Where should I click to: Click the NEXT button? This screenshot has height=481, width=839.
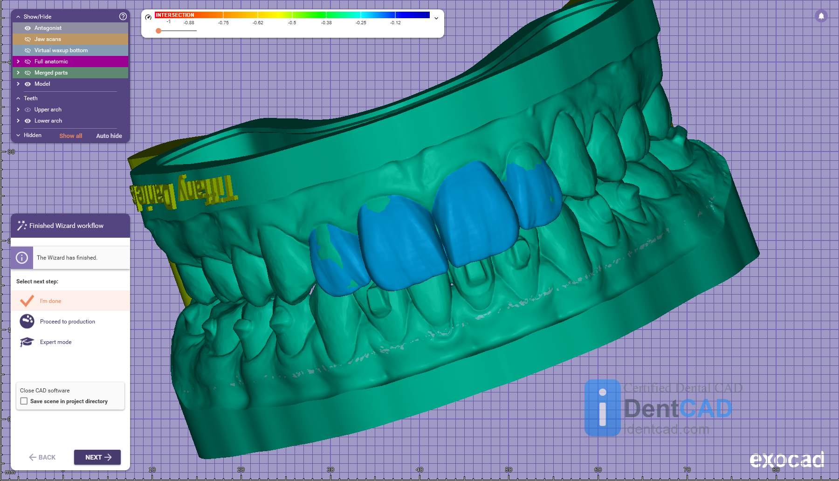97,457
